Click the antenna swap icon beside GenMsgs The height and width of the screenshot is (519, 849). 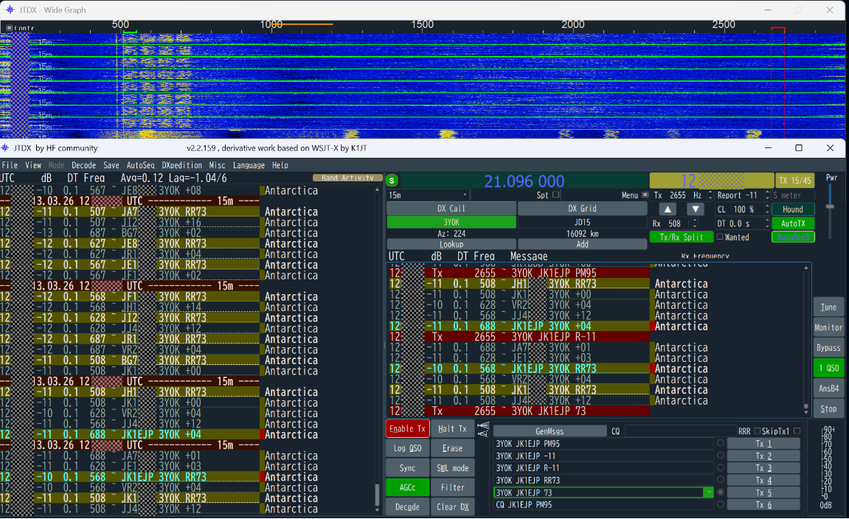[x=483, y=430]
